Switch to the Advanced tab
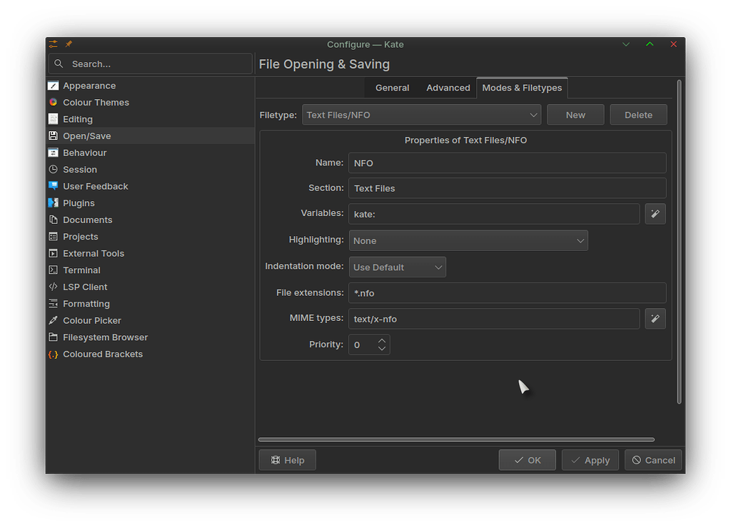This screenshot has height=527, width=731. tap(448, 88)
